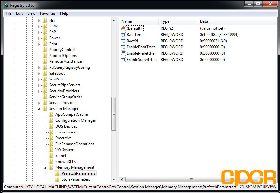
Task: Click the values pane horizontal scrollbar thumb
Action: [191, 179]
